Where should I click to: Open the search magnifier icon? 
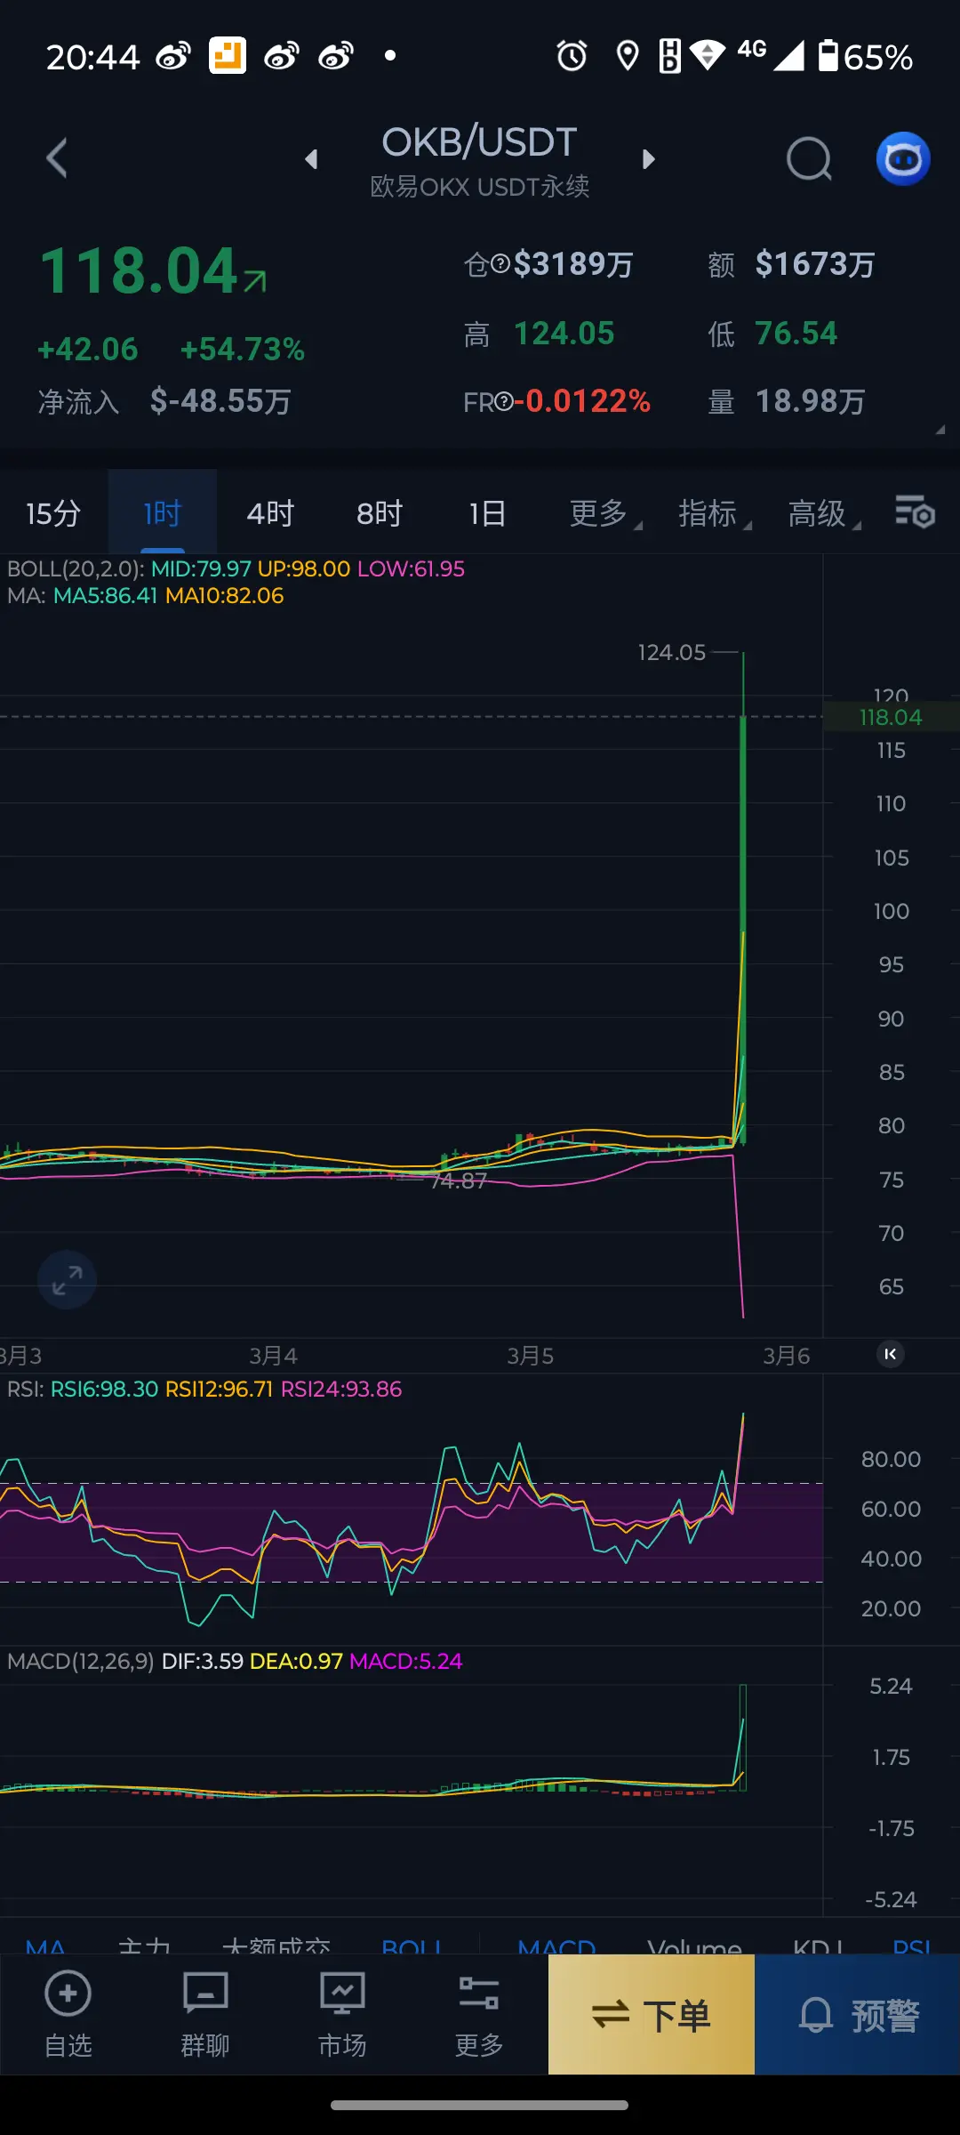809,159
